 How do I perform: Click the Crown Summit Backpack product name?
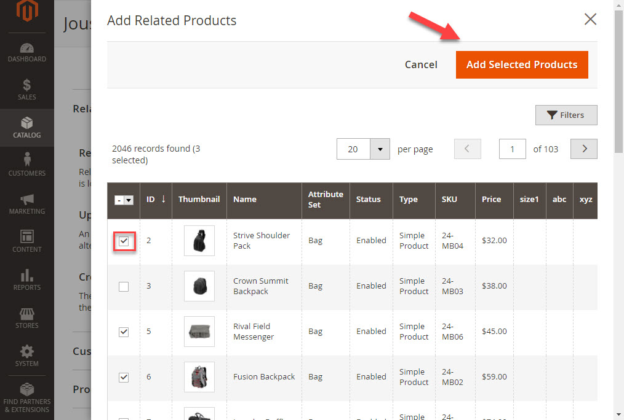(261, 286)
